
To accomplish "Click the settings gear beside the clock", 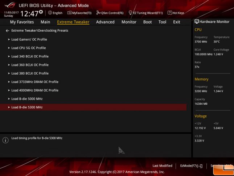I will coord(41,12).
